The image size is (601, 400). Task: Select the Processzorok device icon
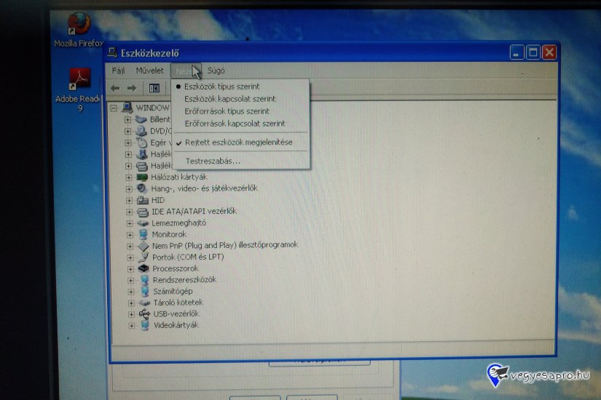(x=144, y=268)
